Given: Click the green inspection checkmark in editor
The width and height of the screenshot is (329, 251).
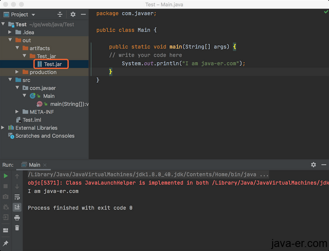Looking at the screenshot, I should coord(326,12).
